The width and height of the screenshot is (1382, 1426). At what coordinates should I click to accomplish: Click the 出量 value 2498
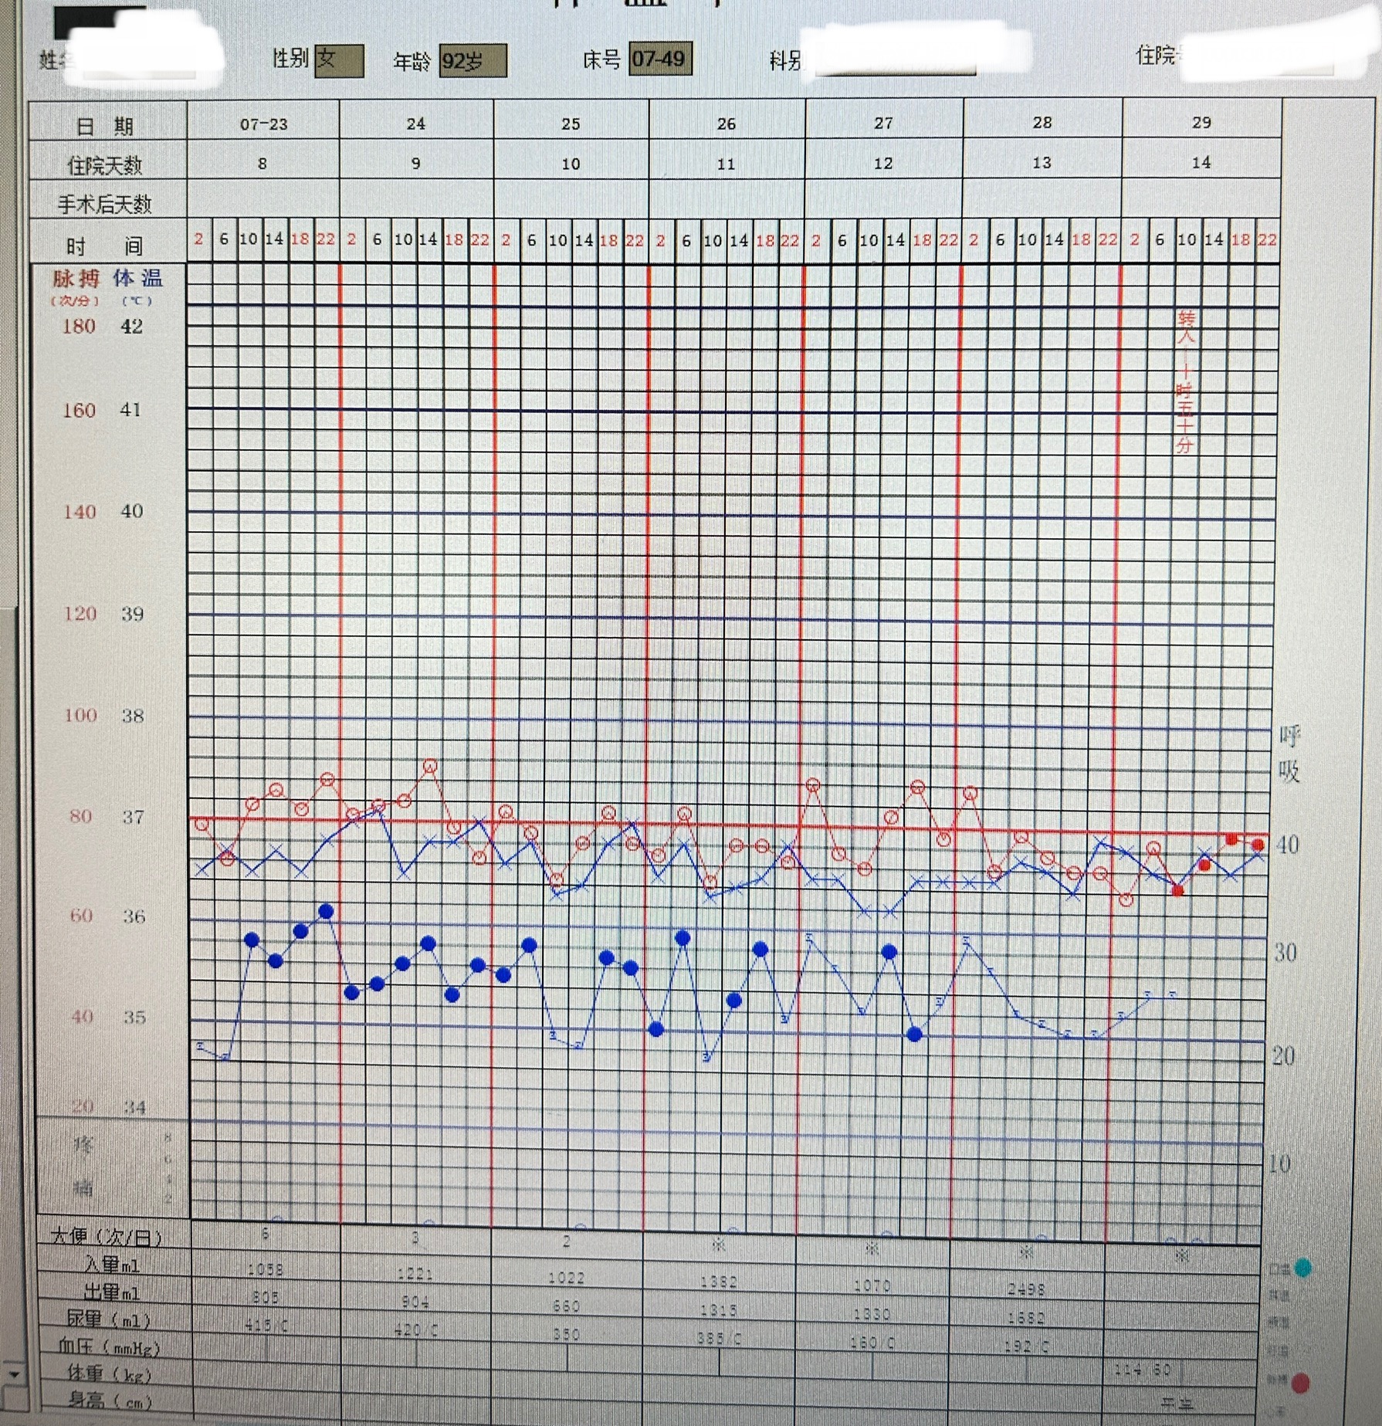tap(1026, 1289)
